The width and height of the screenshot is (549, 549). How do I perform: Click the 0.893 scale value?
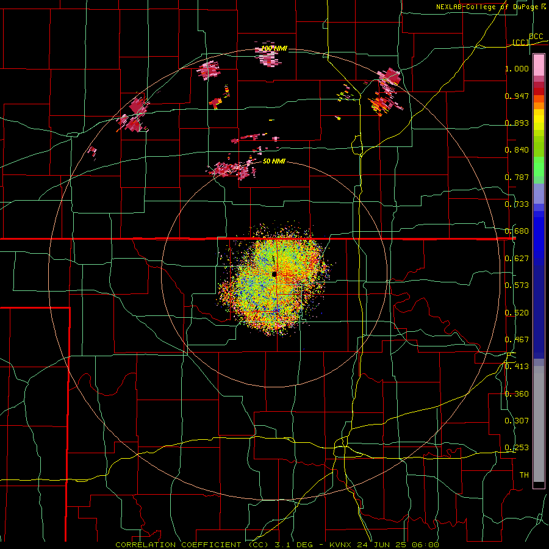point(517,123)
